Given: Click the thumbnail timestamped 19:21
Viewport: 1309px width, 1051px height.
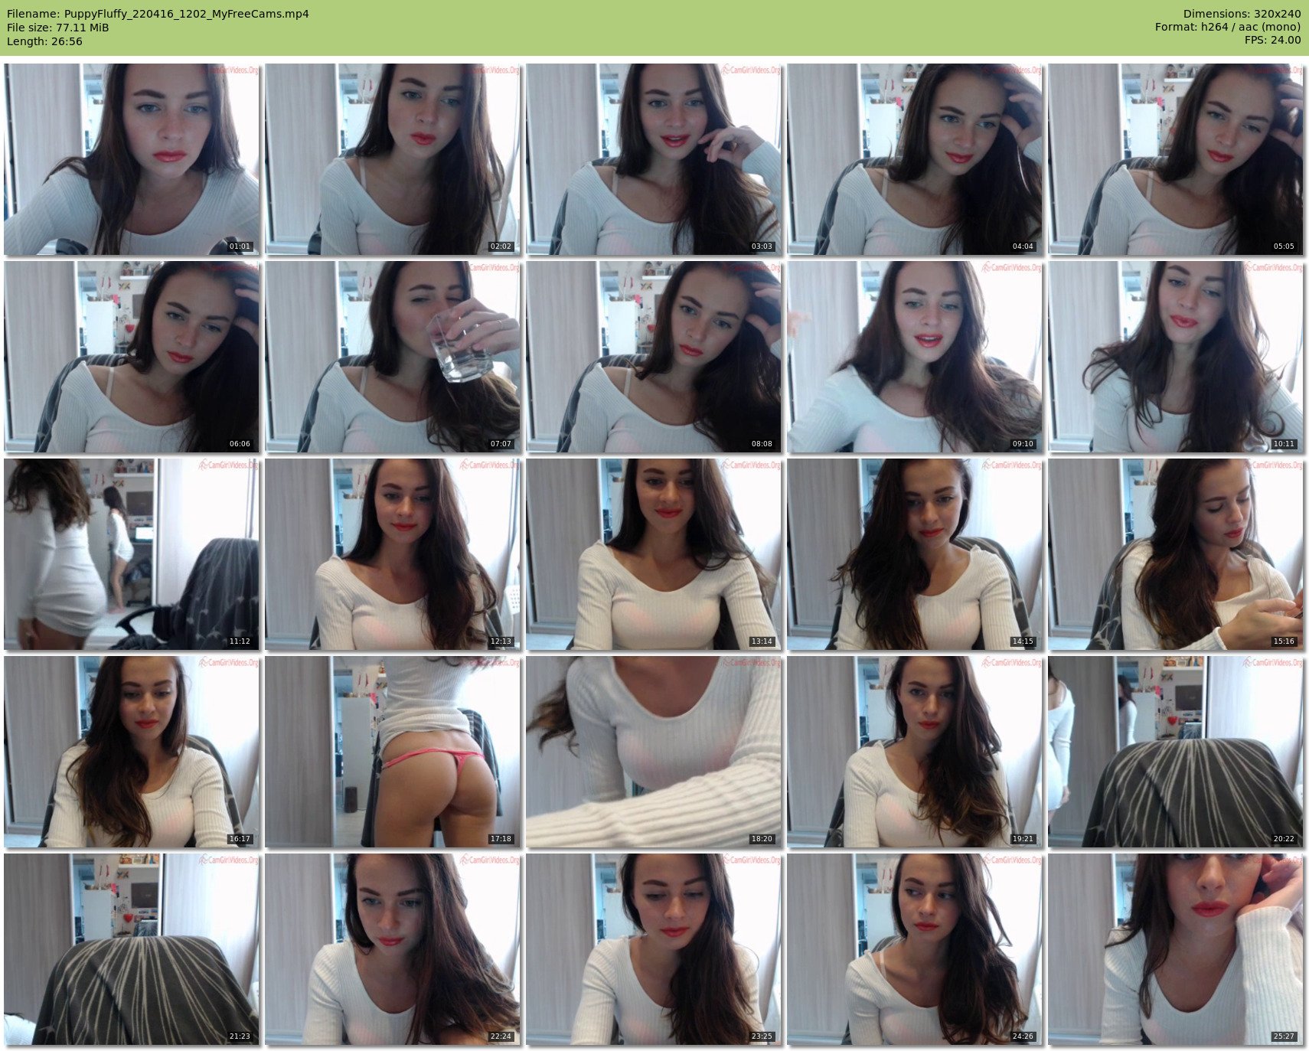Looking at the screenshot, I should coord(915,752).
